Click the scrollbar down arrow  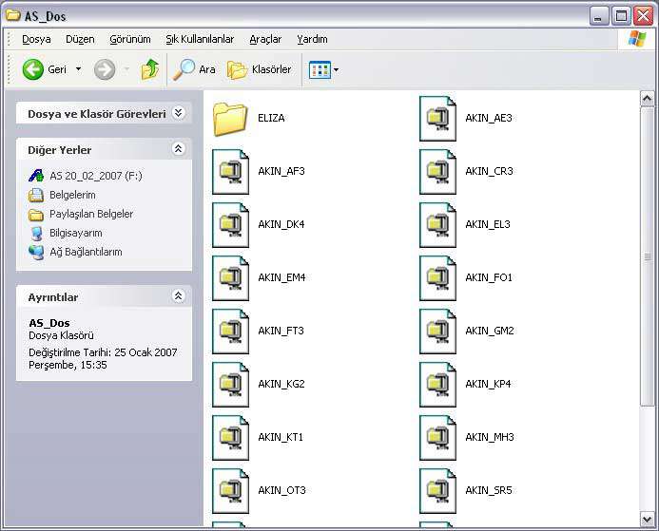click(648, 520)
